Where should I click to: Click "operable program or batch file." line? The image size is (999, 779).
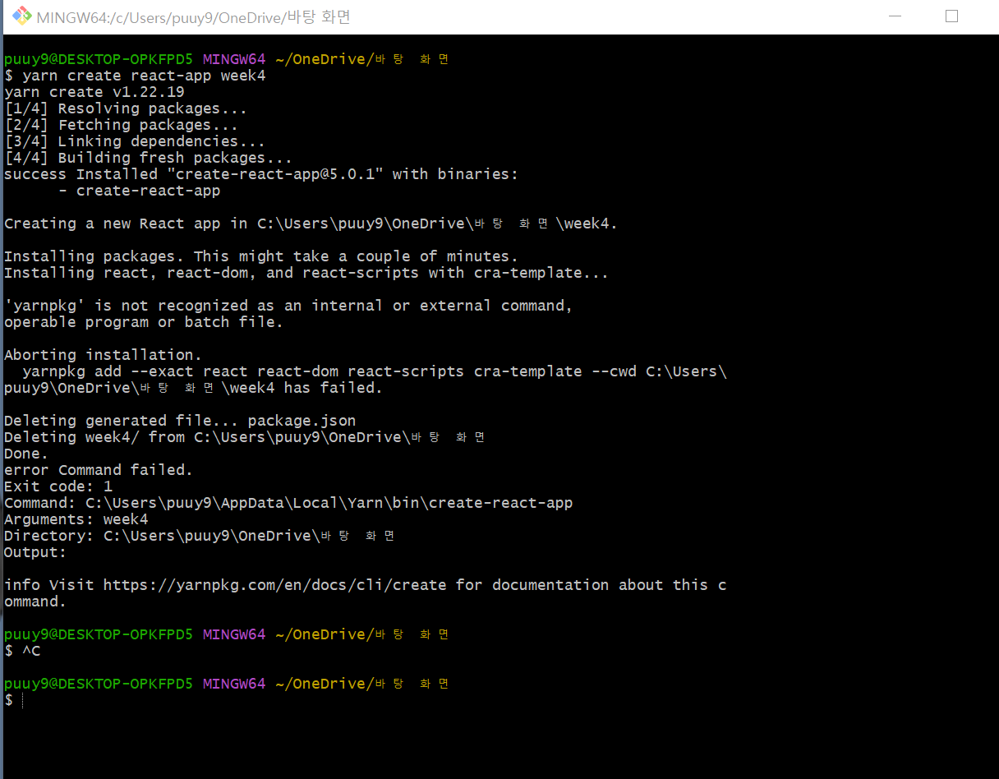(x=144, y=322)
